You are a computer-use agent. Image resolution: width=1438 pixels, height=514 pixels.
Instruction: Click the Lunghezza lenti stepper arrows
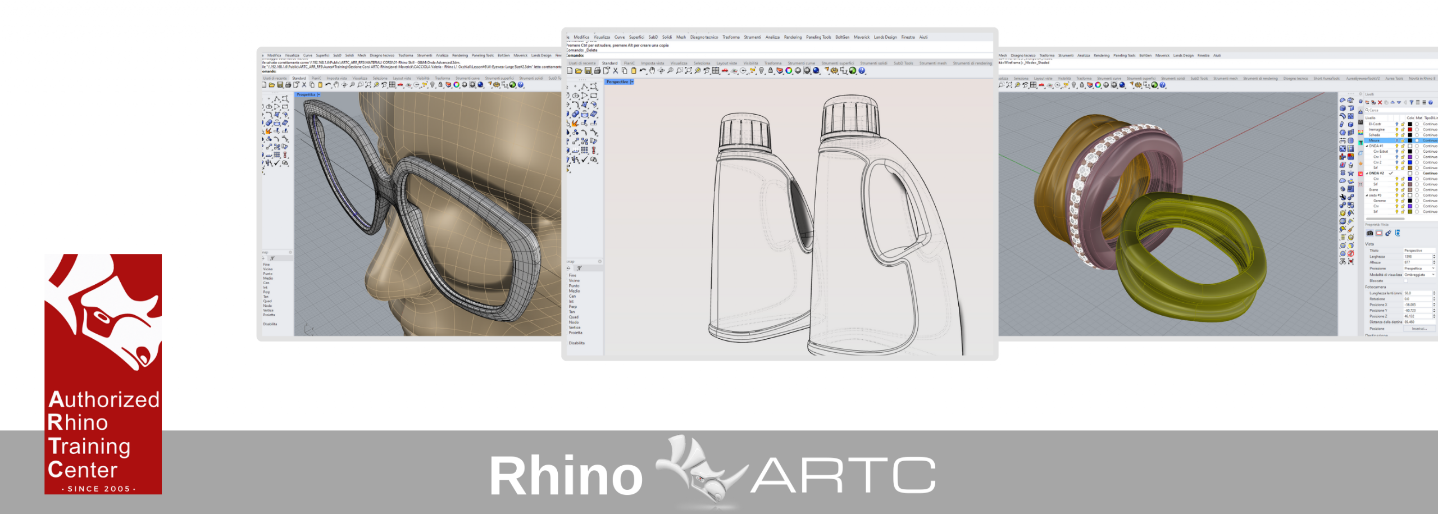[1434, 293]
